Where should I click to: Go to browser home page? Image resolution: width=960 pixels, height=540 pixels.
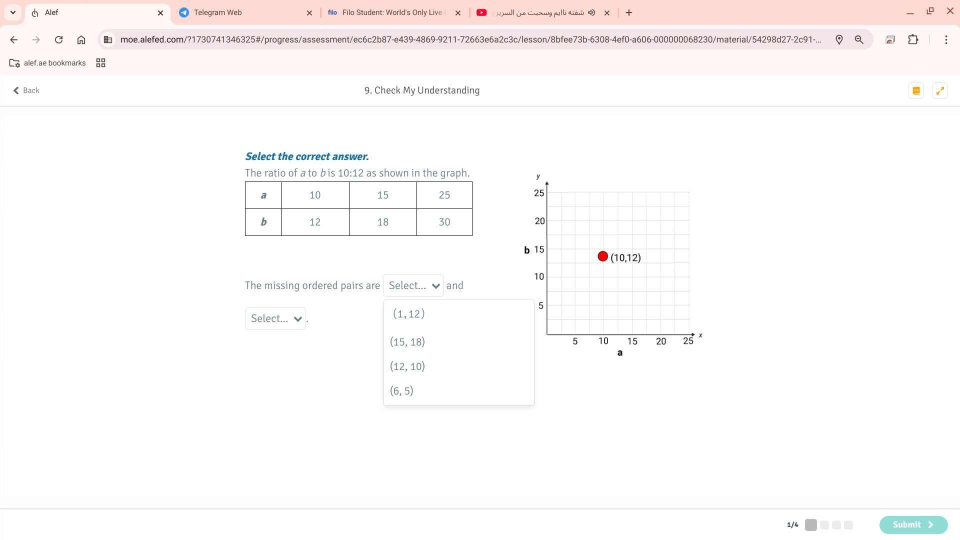pyautogui.click(x=81, y=39)
